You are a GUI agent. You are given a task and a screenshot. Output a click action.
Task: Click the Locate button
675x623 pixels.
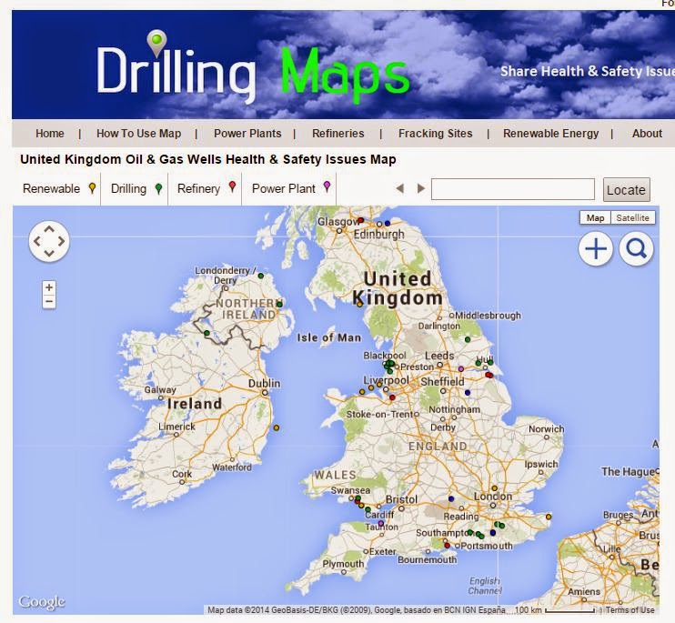coord(627,190)
